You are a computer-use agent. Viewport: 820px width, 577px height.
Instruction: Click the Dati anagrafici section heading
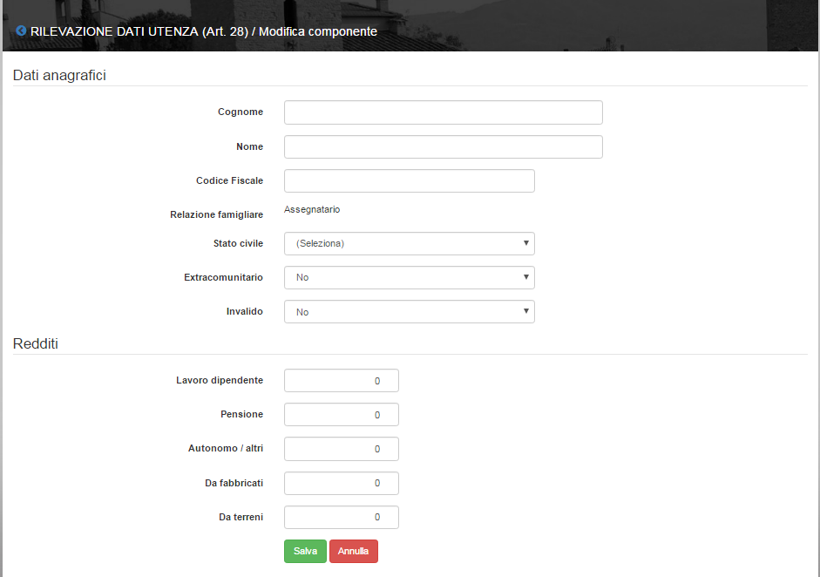(x=59, y=75)
